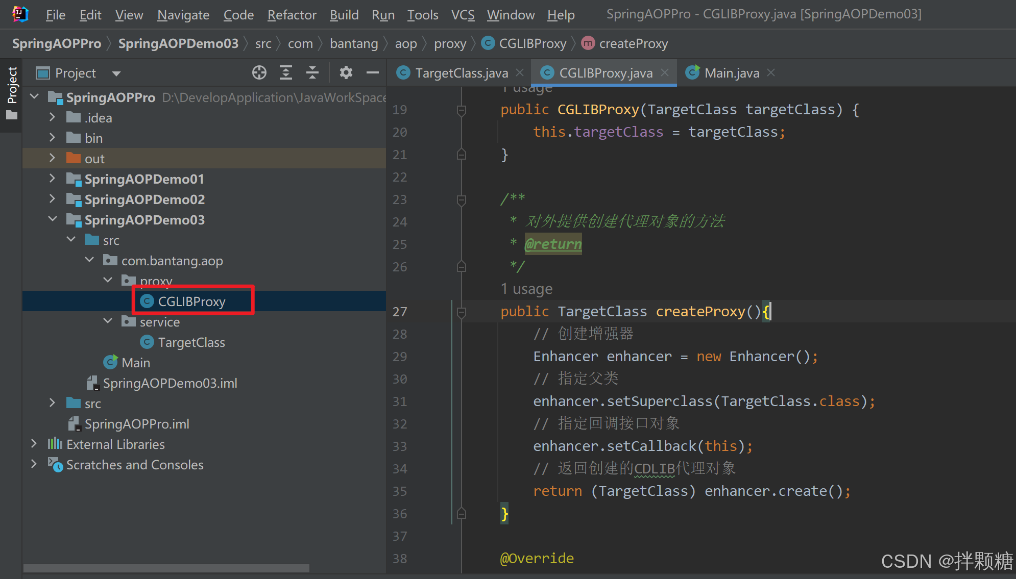Switch to the Main.java tab
The image size is (1016, 579).
731,73
